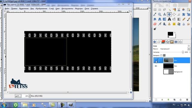Open the Фильтры menu
The image size is (192, 108).
click(79, 9)
